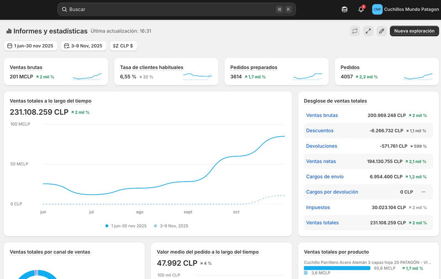The image size is (441, 279).
Task: Follow the Devoluciones breakdown link
Action: pyautogui.click(x=321, y=146)
